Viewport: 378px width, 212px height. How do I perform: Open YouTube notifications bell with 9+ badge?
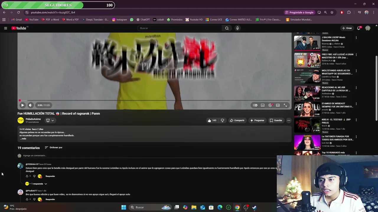359,28
